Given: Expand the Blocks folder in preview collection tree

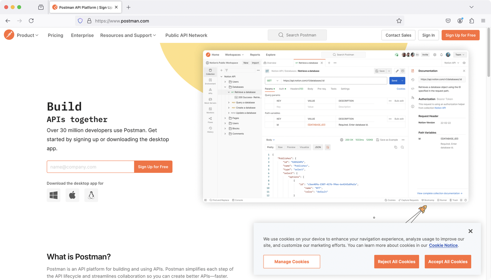Looking at the screenshot, I should pyautogui.click(x=225, y=129).
